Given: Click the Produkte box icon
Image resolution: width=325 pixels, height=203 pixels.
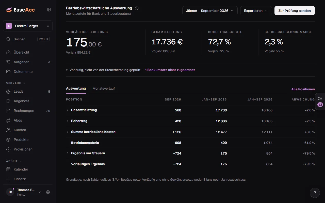Looking at the screenshot, I should tap(8, 140).
